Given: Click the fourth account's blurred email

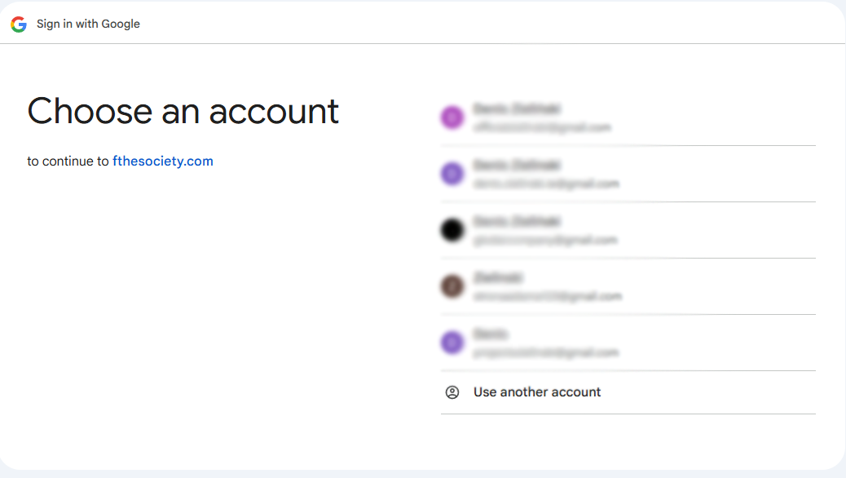Looking at the screenshot, I should tap(548, 296).
